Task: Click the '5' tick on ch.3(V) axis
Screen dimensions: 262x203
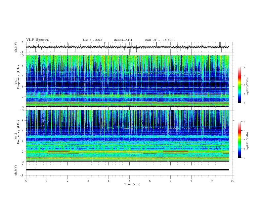Action: 23,165
